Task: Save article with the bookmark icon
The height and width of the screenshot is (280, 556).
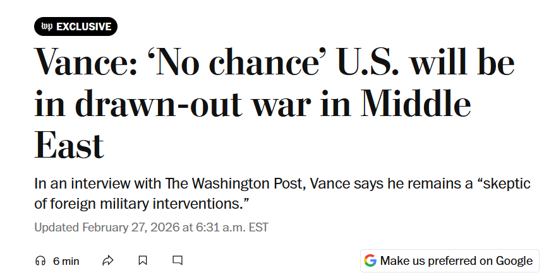Action: (x=143, y=260)
